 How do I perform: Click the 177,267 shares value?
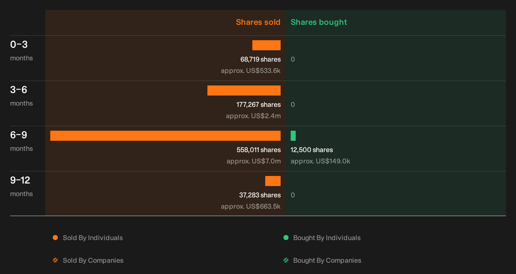[259, 105]
